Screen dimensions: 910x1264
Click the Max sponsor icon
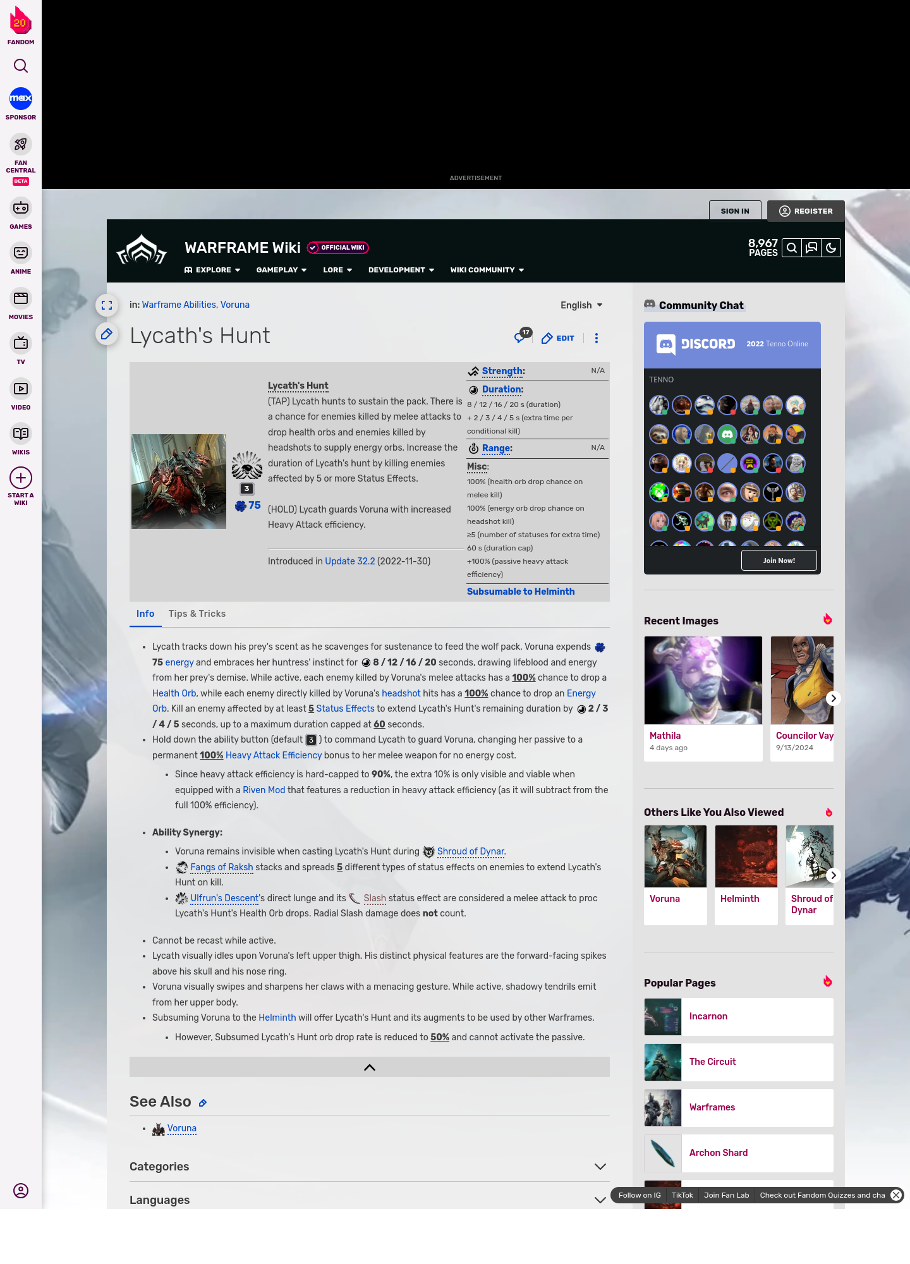[x=21, y=99]
